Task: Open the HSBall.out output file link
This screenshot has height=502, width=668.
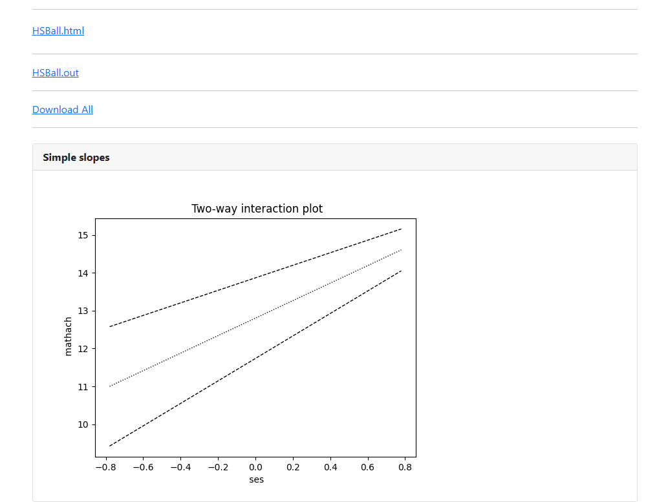Action: (56, 73)
